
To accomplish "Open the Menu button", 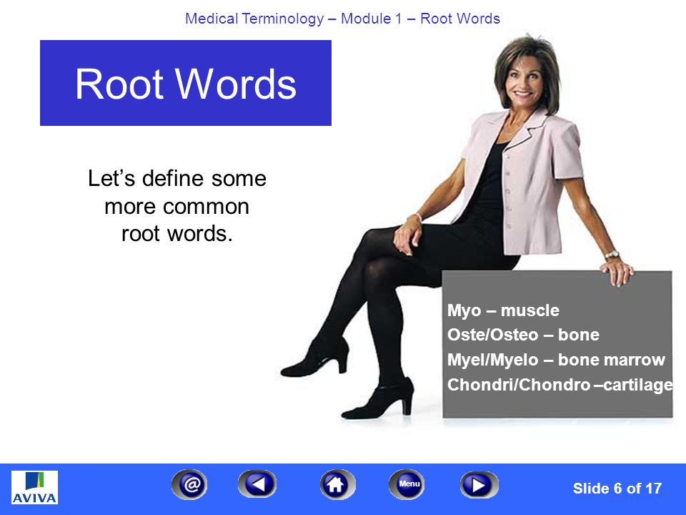I will pos(407,484).
